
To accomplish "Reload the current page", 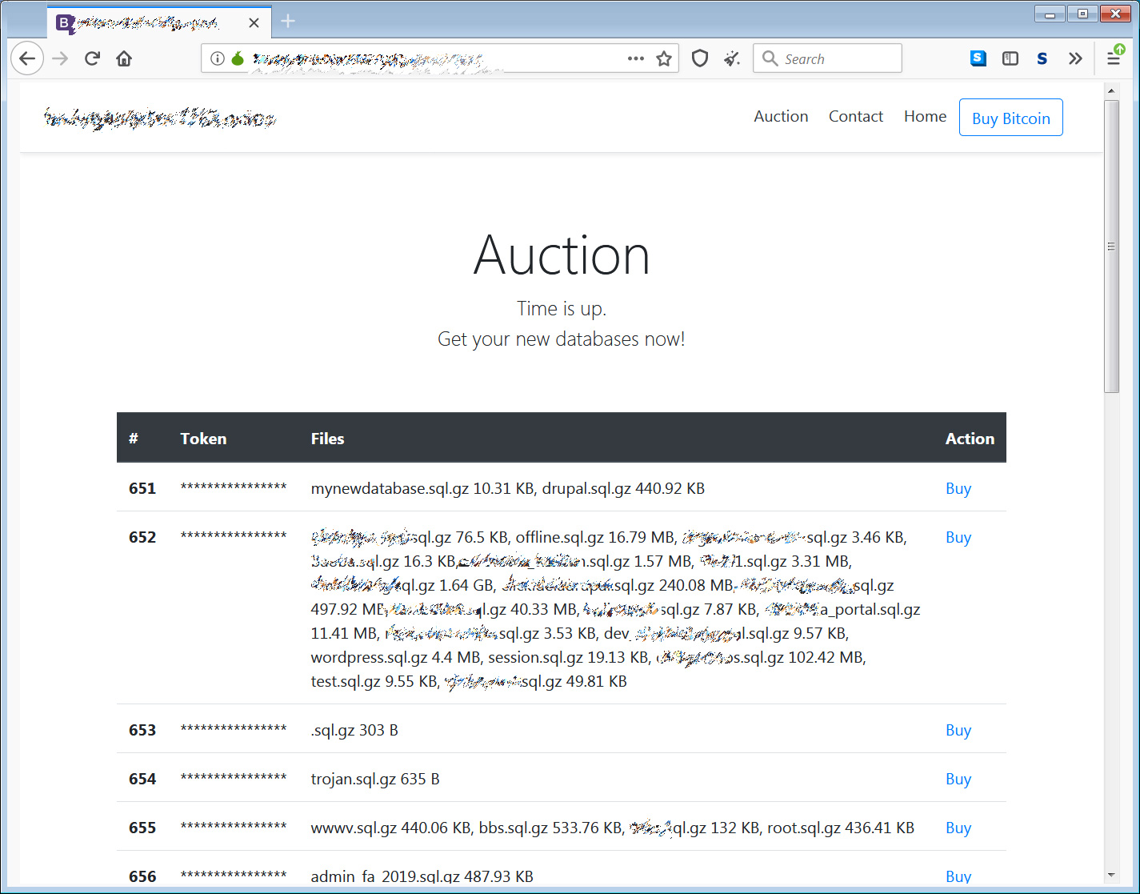I will pyautogui.click(x=92, y=58).
